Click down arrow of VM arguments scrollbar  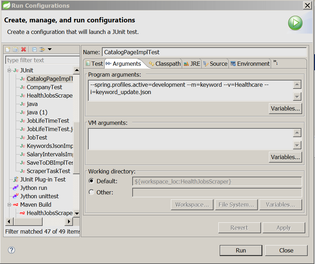(x=297, y=145)
